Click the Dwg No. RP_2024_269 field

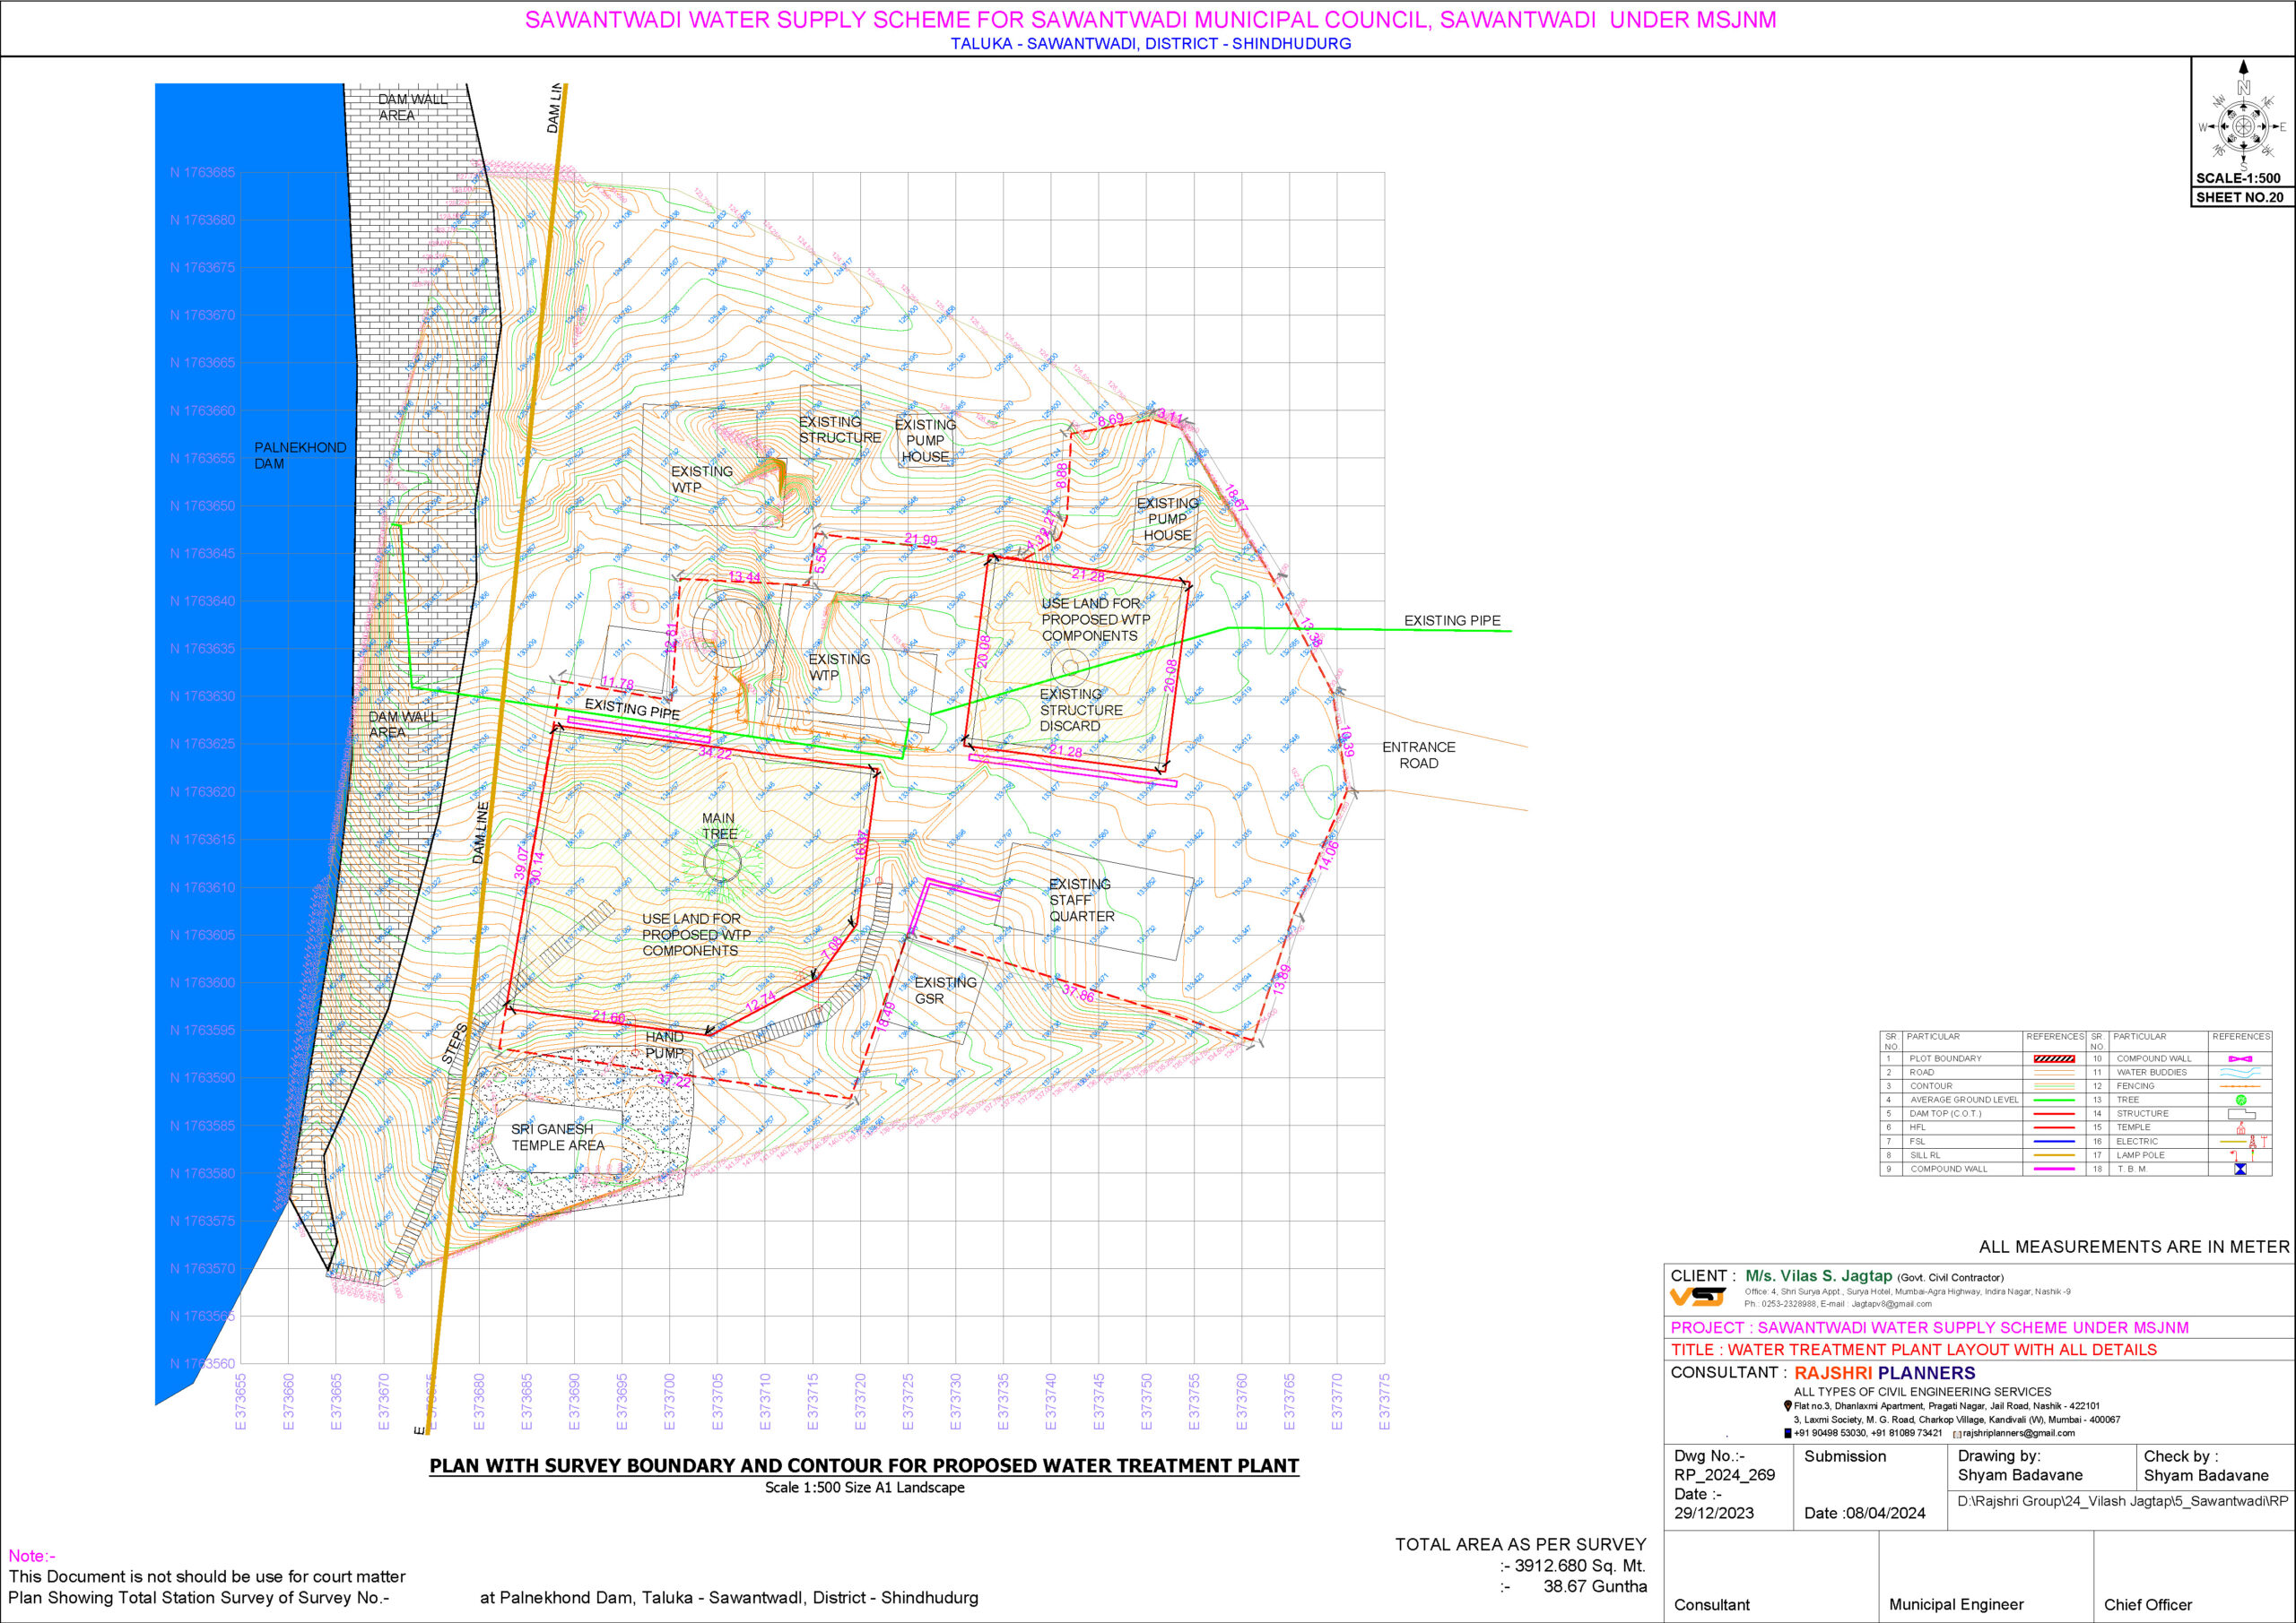pyautogui.click(x=1724, y=1475)
